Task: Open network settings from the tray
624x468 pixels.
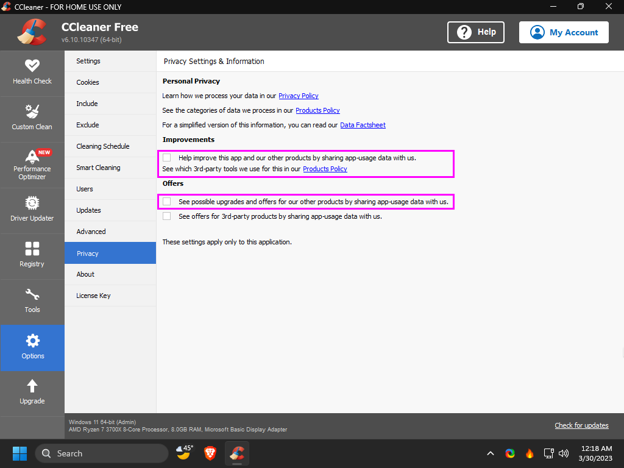Action: click(x=549, y=453)
